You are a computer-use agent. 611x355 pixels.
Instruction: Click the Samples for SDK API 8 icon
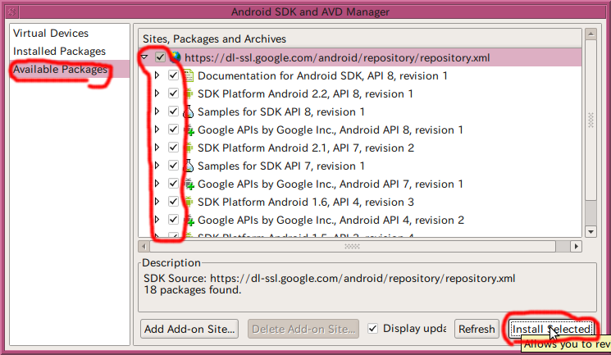tap(189, 112)
